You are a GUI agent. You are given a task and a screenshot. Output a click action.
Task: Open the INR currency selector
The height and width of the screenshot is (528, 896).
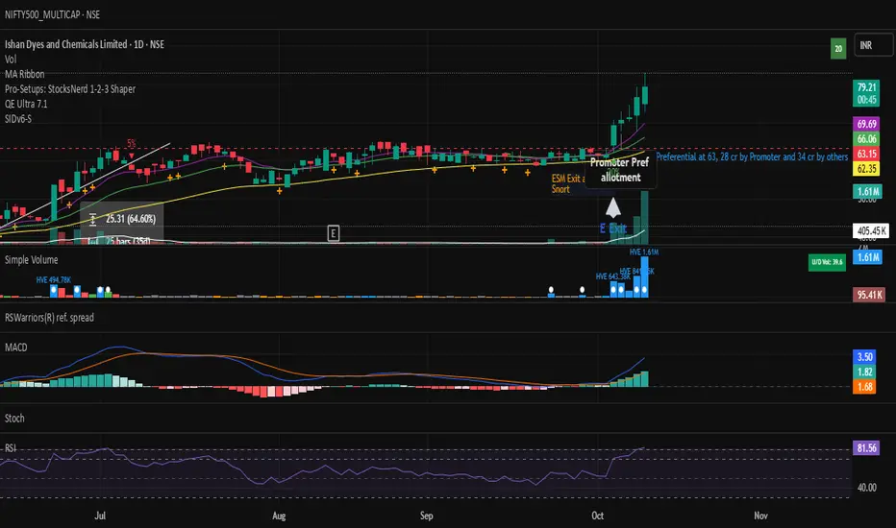click(x=873, y=45)
